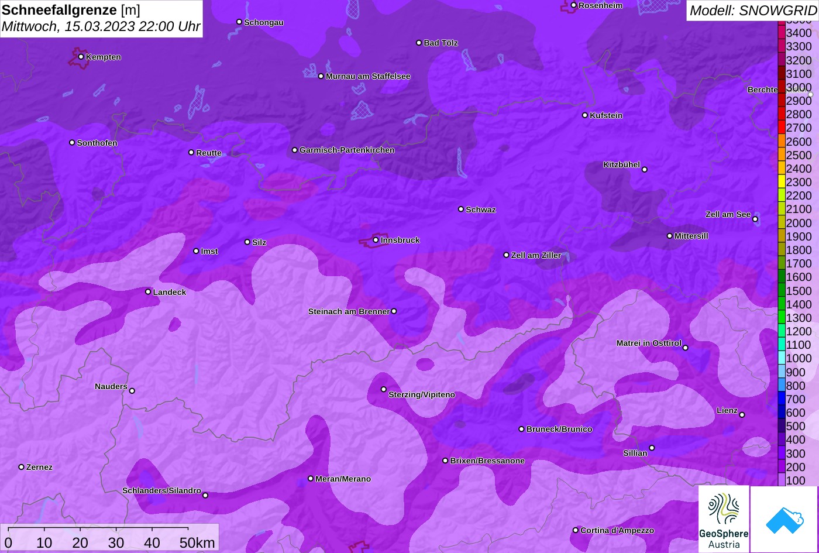819x553 pixels.
Task: Click the Bruneck/Brunico label
Action: 559,429
